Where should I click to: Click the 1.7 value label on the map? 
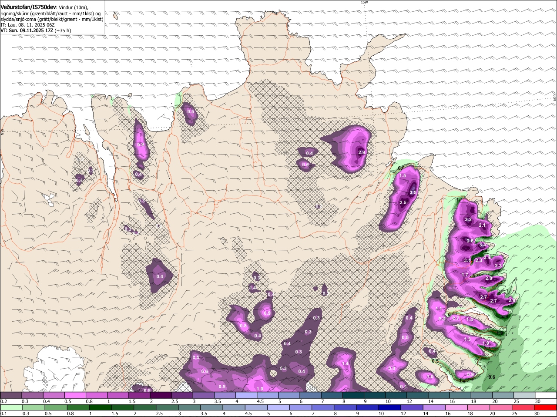[x=465, y=275]
